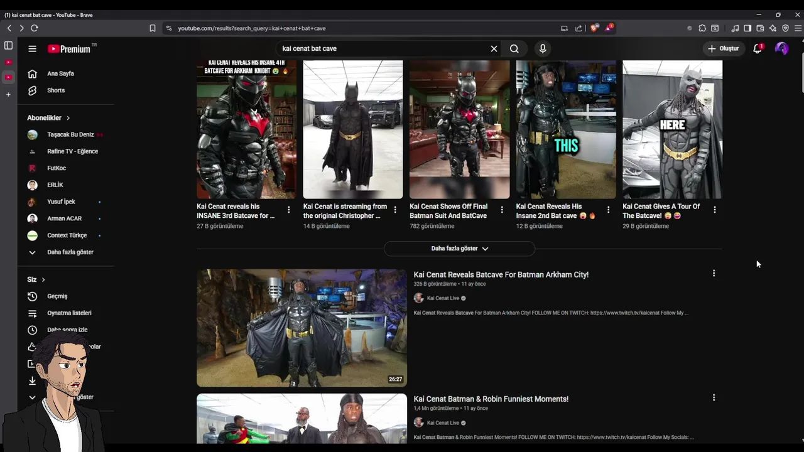
Task: Open options for 'Tour Of The Batcave' short
Action: pos(714,210)
